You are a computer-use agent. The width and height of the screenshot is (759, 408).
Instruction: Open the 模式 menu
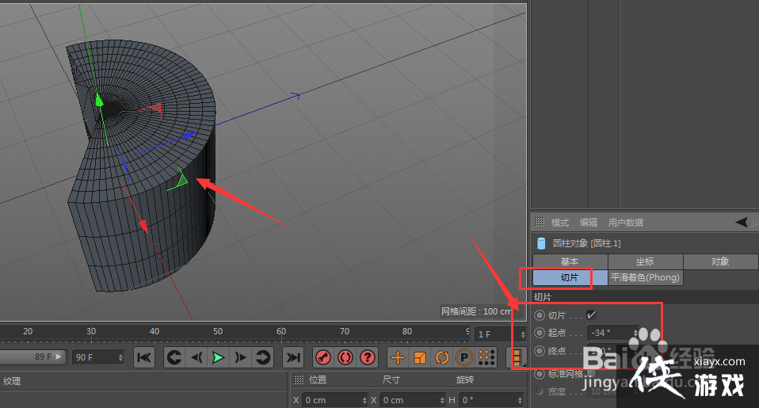560,223
